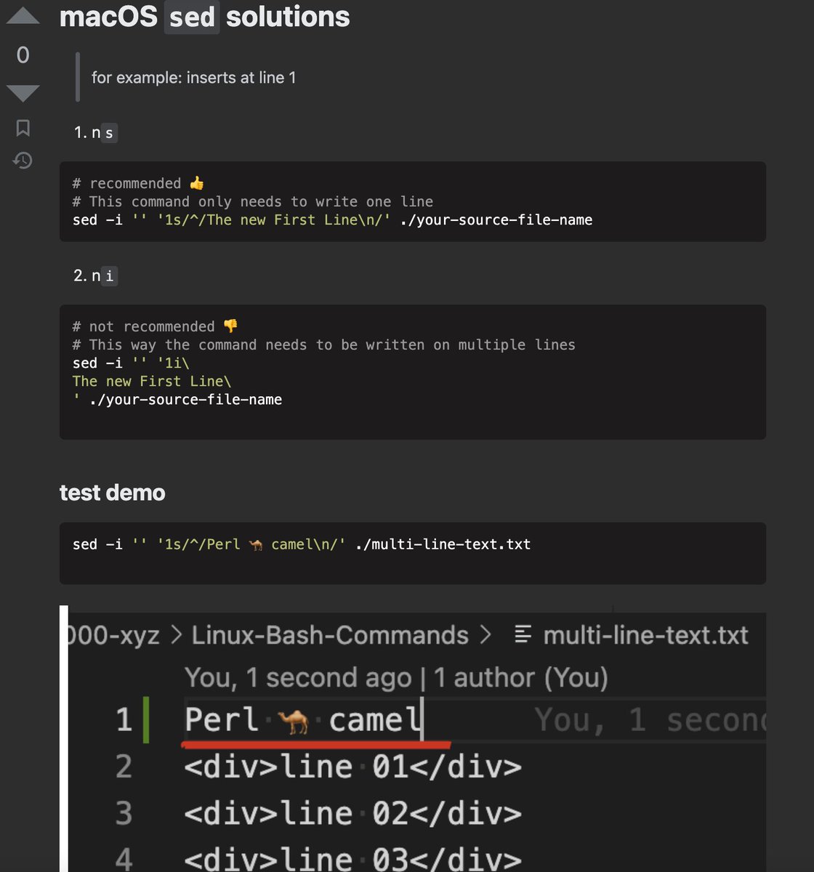Viewport: 814px width, 872px height.
Task: Click the '2. n i' list item
Action: pyautogui.click(x=95, y=275)
